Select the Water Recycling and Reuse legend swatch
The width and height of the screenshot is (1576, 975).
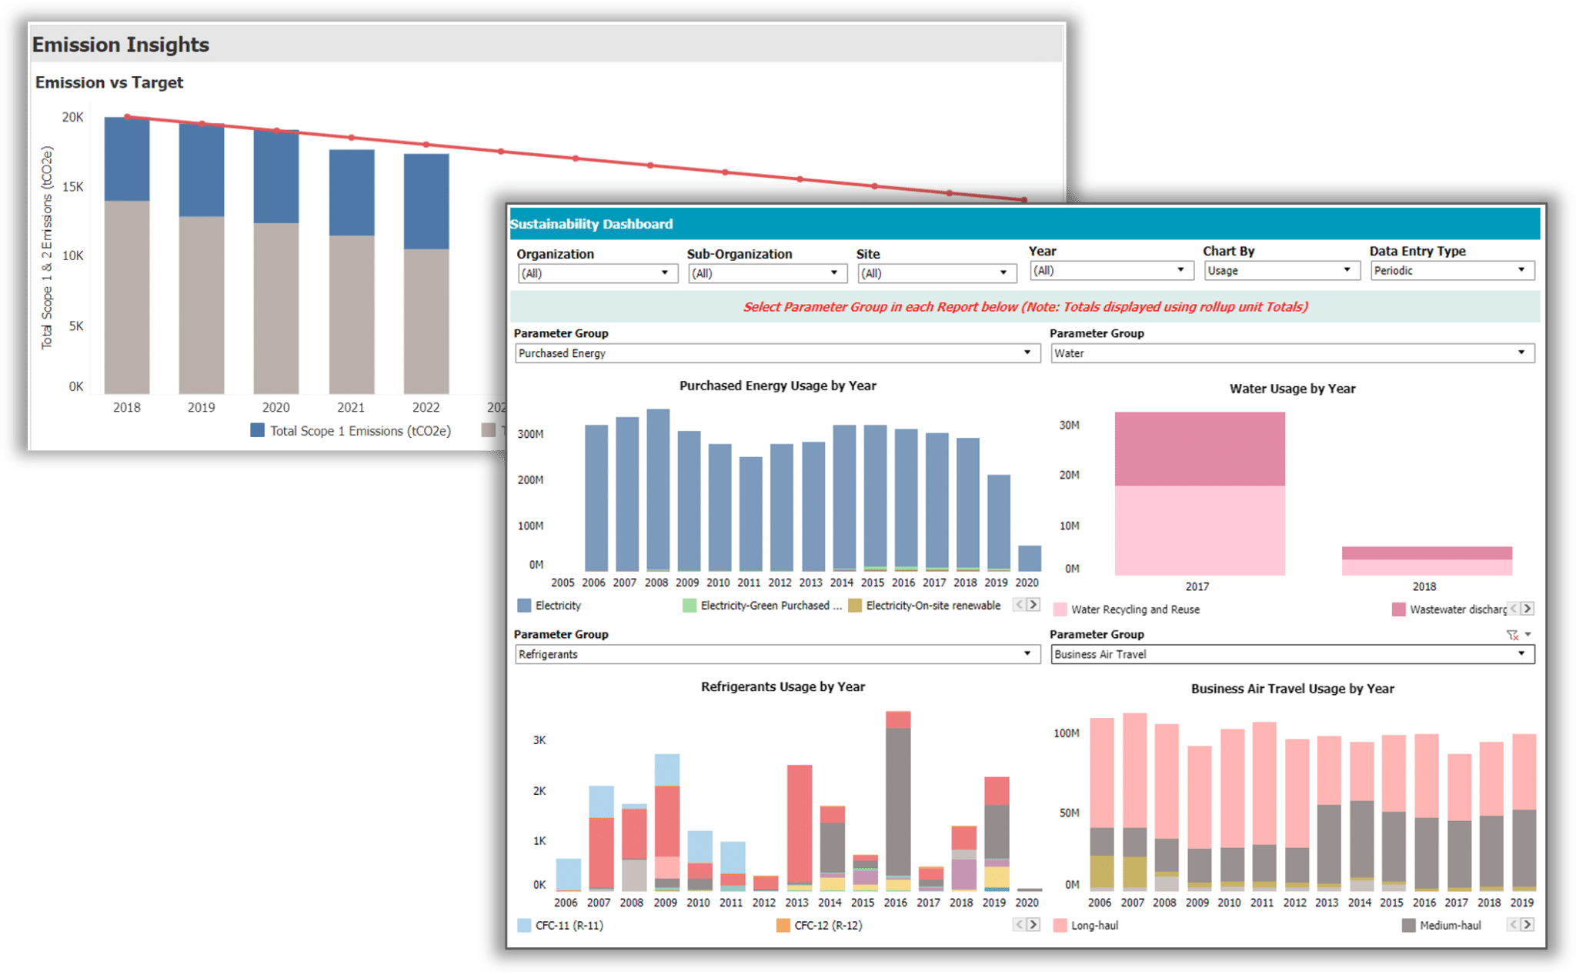1060,609
